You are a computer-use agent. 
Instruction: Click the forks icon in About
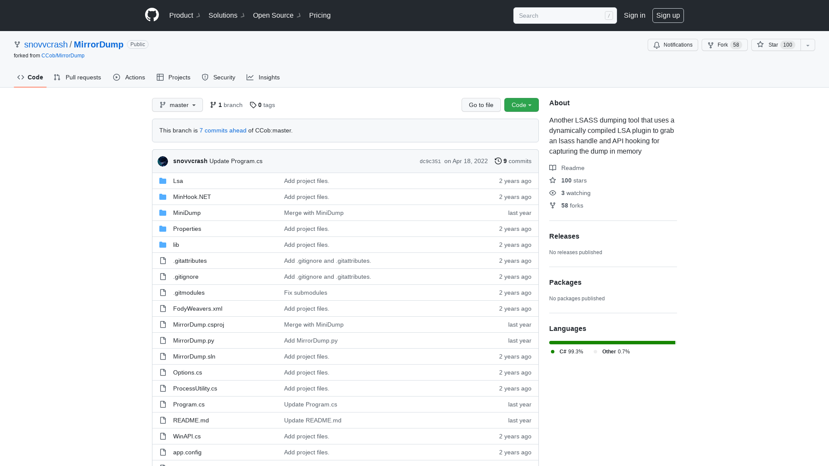pos(553,205)
